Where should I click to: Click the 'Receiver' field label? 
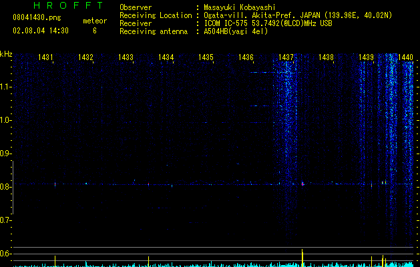click(x=136, y=23)
